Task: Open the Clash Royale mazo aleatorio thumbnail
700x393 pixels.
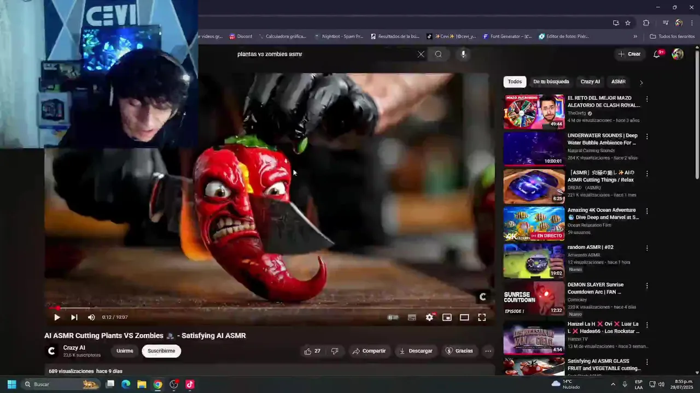Action: click(x=534, y=112)
